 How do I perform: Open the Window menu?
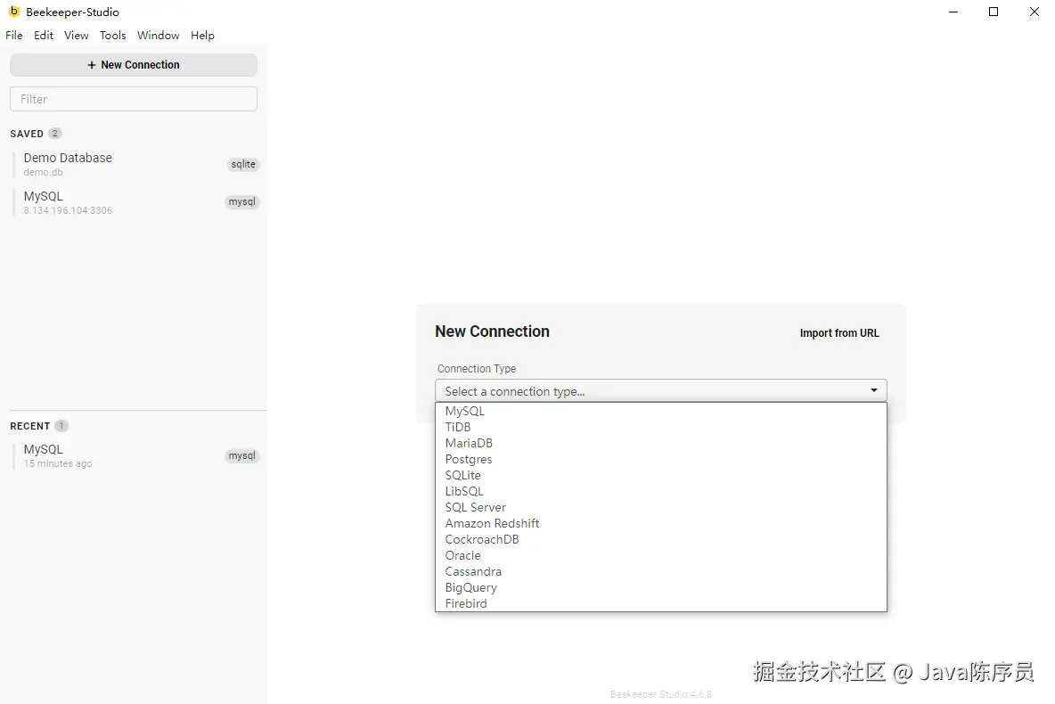tap(158, 35)
